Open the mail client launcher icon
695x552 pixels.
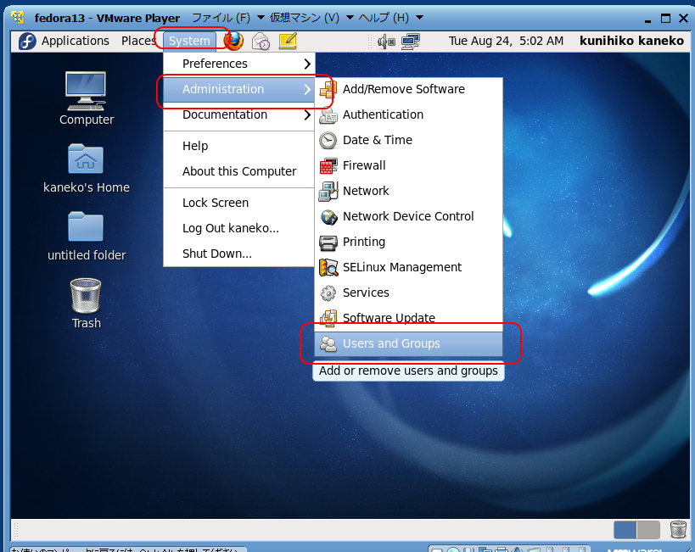click(261, 42)
